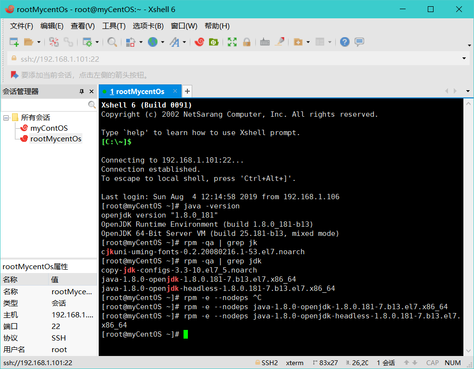Screen dimensions: 474x369
Task: Click the Disconnect toolbar icon
Action: [x=54, y=42]
